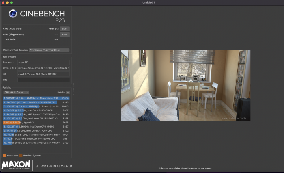Click the OS version field

pos(43,74)
